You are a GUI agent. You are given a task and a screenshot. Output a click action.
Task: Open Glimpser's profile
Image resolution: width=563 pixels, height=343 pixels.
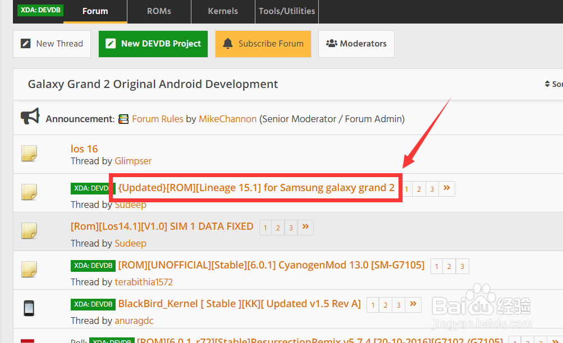[x=133, y=161]
